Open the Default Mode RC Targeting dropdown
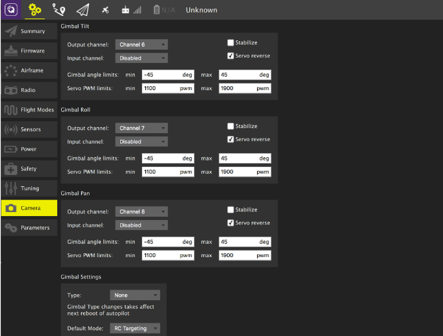The width and height of the screenshot is (443, 336). [135, 328]
